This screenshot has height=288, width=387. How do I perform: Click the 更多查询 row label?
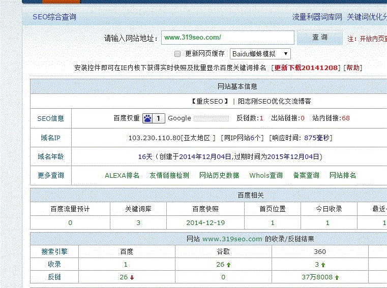click(50, 176)
